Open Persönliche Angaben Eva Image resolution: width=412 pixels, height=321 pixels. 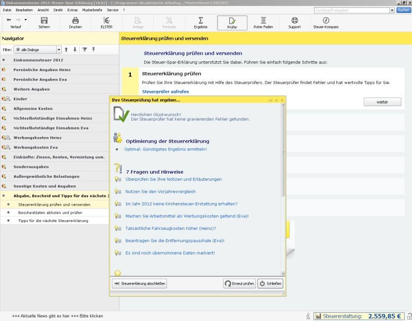click(x=40, y=79)
